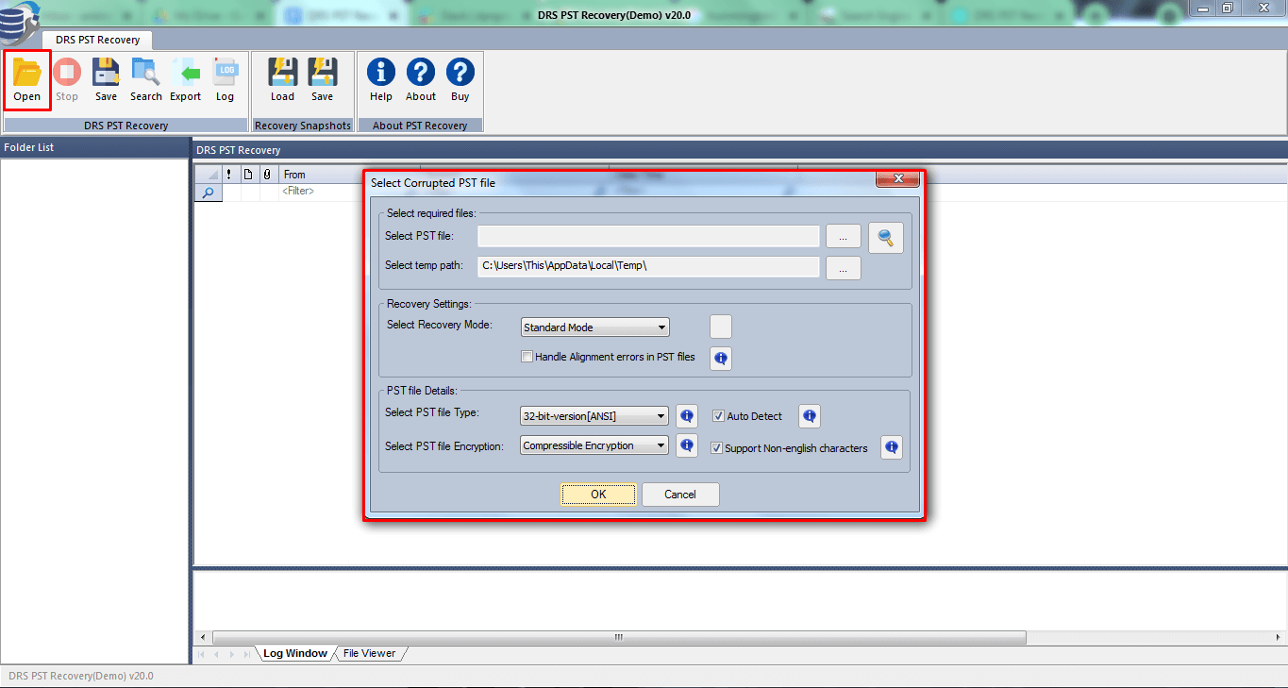
Task: Show info next to PST file Type dropdown
Action: click(687, 416)
